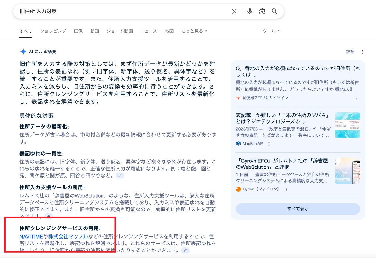Click the orange Gyro-n favicon
The width and height of the screenshot is (376, 258).
point(238,189)
